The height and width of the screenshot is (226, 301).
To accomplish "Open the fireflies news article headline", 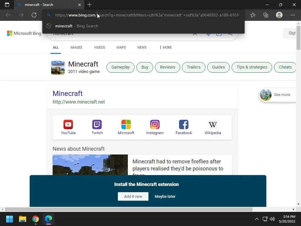I will click(x=178, y=167).
